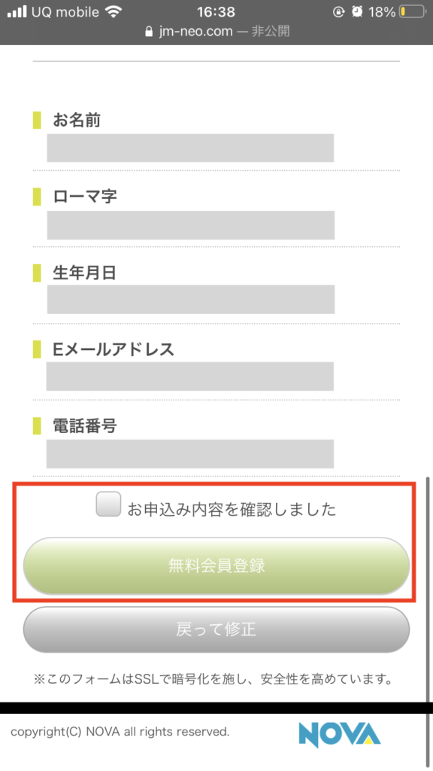Tap the jm-neo.com address bar text
The image size is (433, 771).
click(195, 32)
